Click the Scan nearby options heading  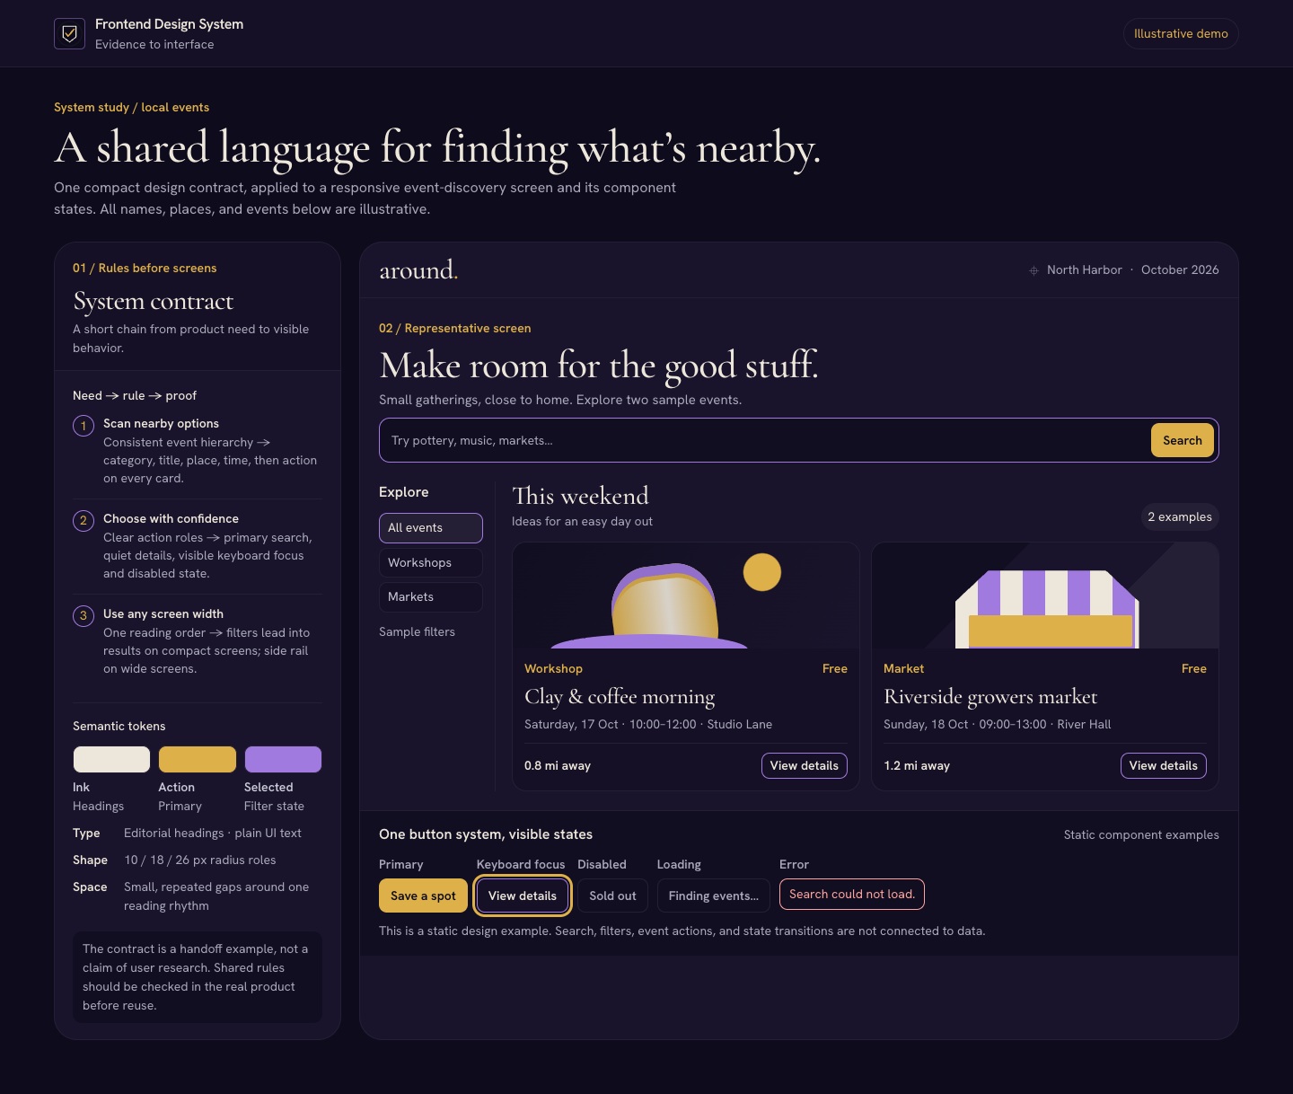pos(161,424)
